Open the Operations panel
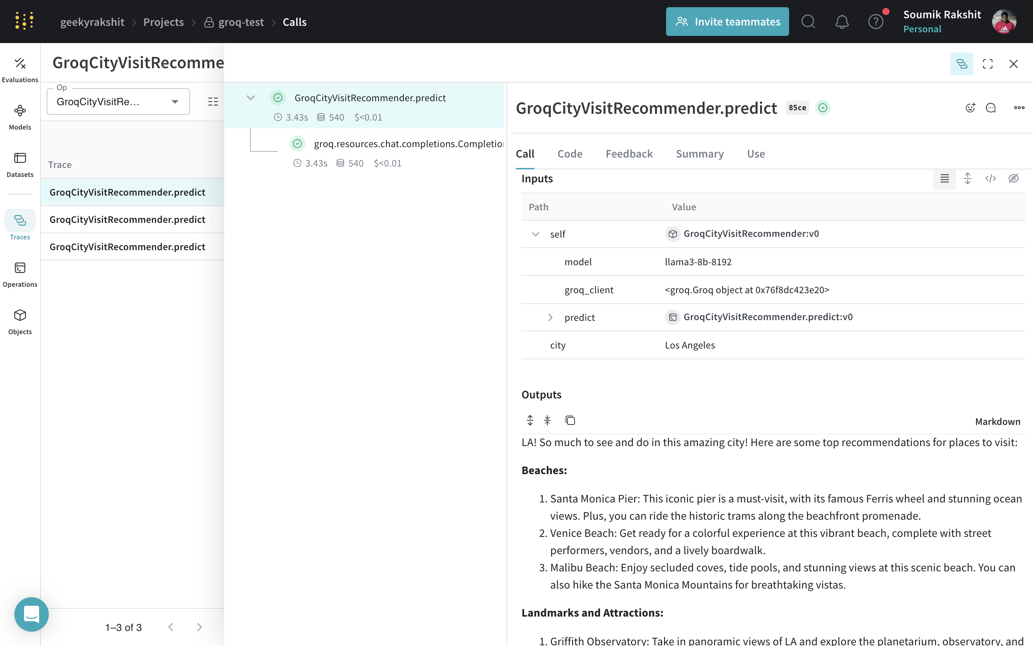The height and width of the screenshot is (646, 1033). (20, 273)
